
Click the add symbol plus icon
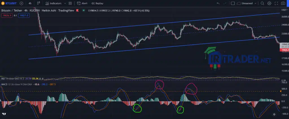(x=21, y=3)
